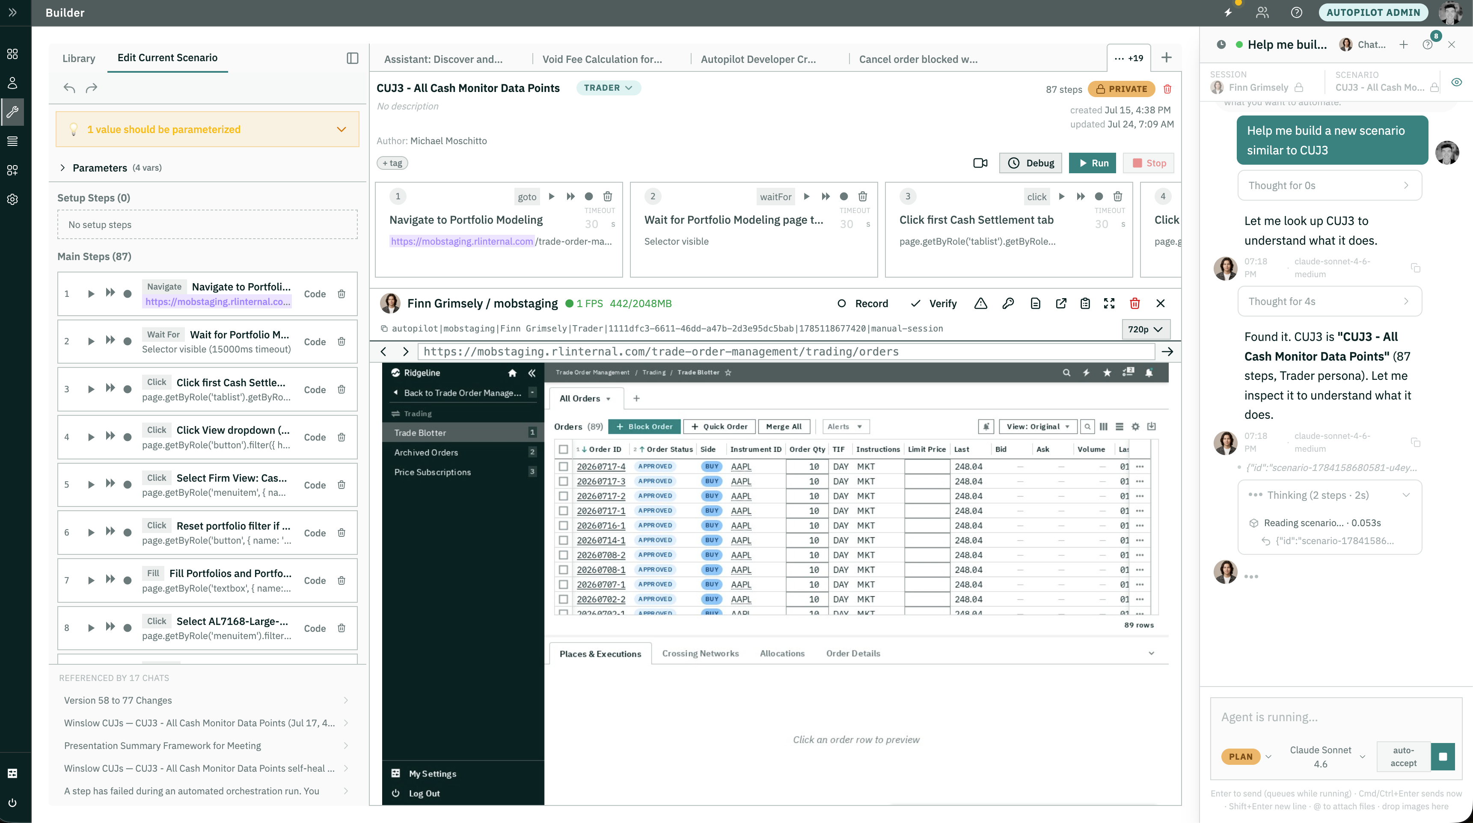Expand the parameterized value warning banner
The width and height of the screenshot is (1473, 823).
click(207, 130)
